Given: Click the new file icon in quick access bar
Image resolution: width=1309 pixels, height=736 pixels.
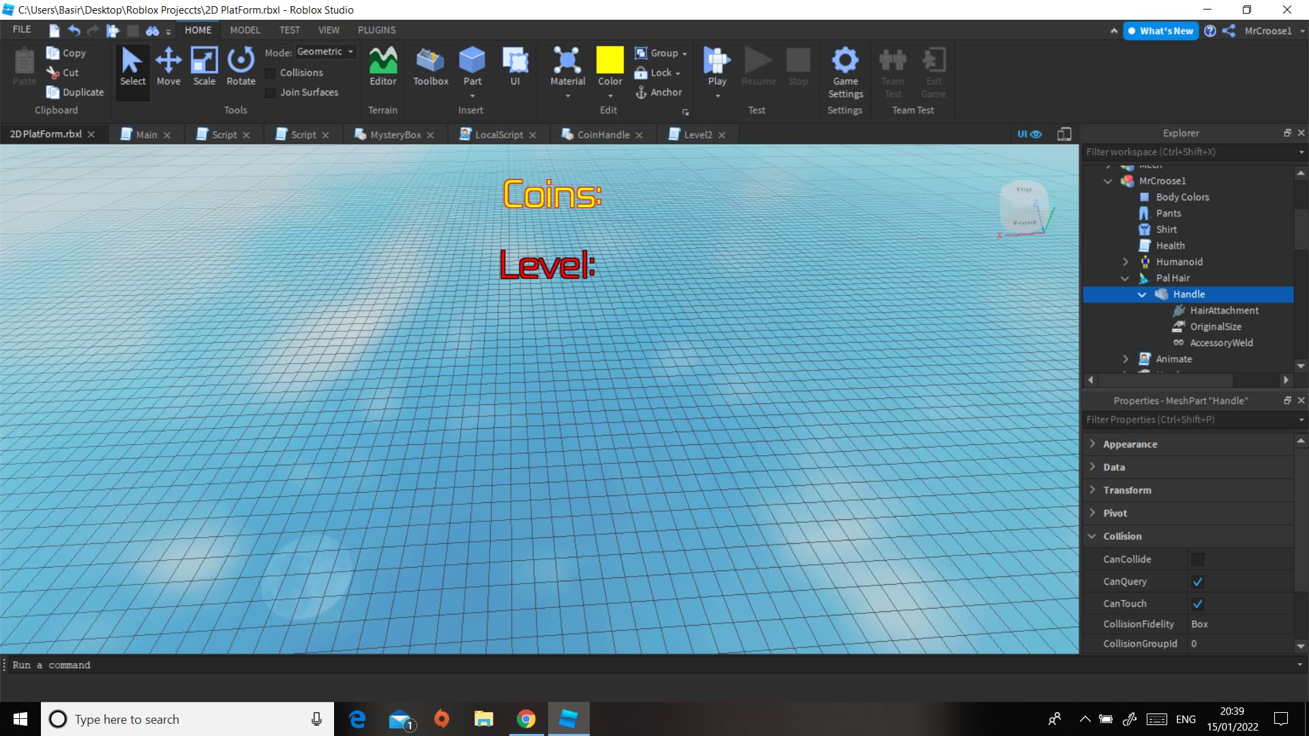Looking at the screenshot, I should [54, 30].
